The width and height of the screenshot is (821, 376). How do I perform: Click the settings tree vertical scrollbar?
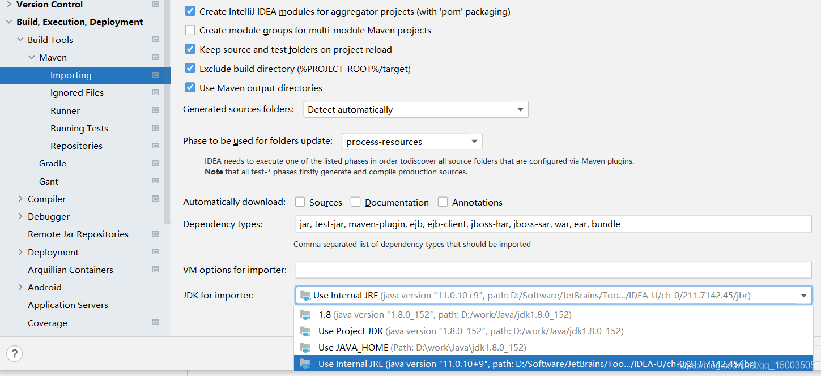coord(167,113)
